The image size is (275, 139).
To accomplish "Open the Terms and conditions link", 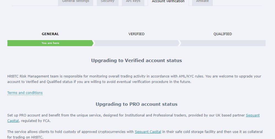I will [25, 93].
